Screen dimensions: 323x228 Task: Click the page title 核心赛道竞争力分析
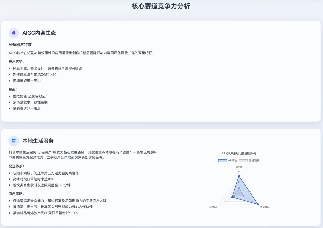tap(161, 6)
